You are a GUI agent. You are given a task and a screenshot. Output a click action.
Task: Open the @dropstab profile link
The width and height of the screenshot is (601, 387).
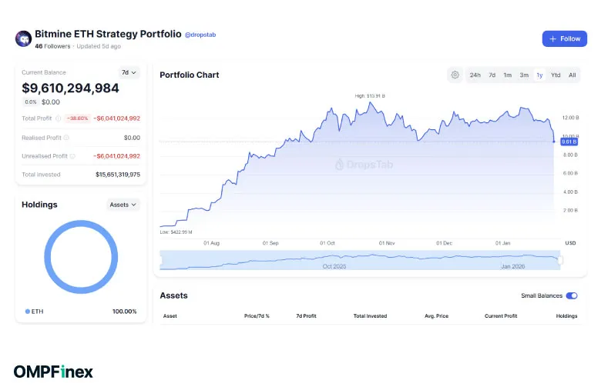[x=203, y=35]
